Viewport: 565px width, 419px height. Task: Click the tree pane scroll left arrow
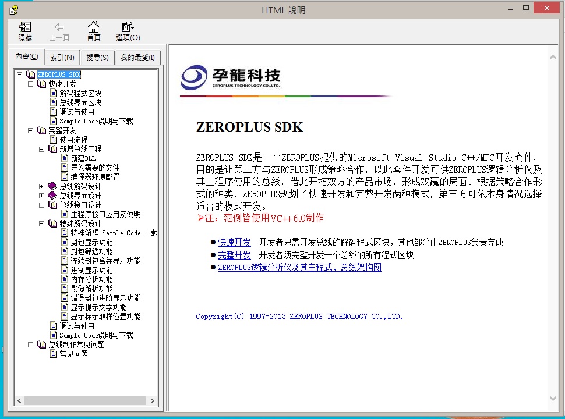click(19, 400)
